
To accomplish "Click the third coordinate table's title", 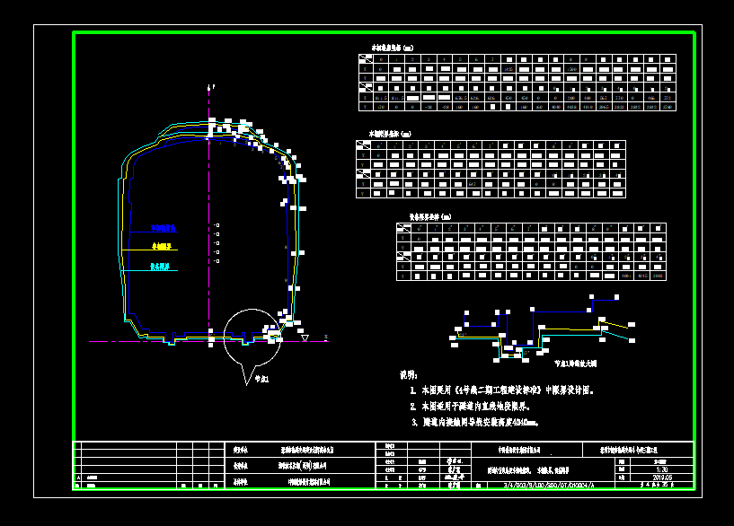I will (x=430, y=217).
